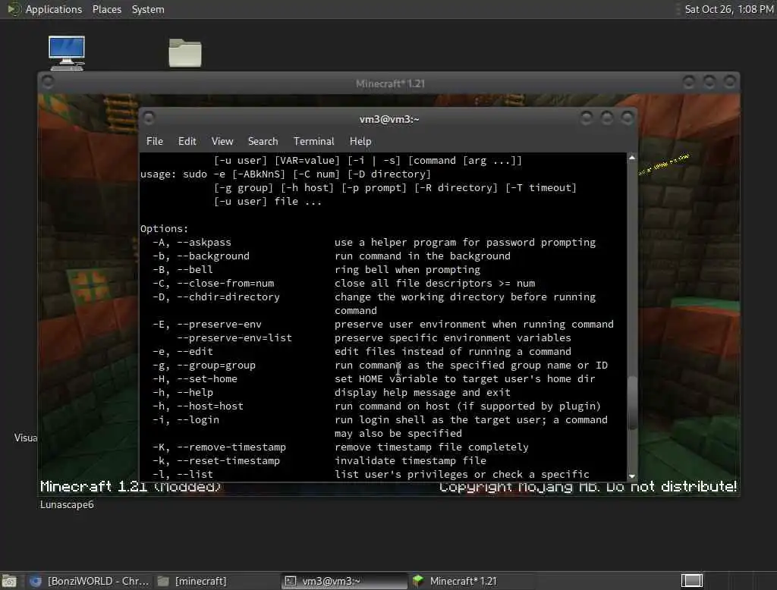Switch to vm3@vm3 terminal taskbar button
This screenshot has width=777, height=590.
[x=344, y=581]
